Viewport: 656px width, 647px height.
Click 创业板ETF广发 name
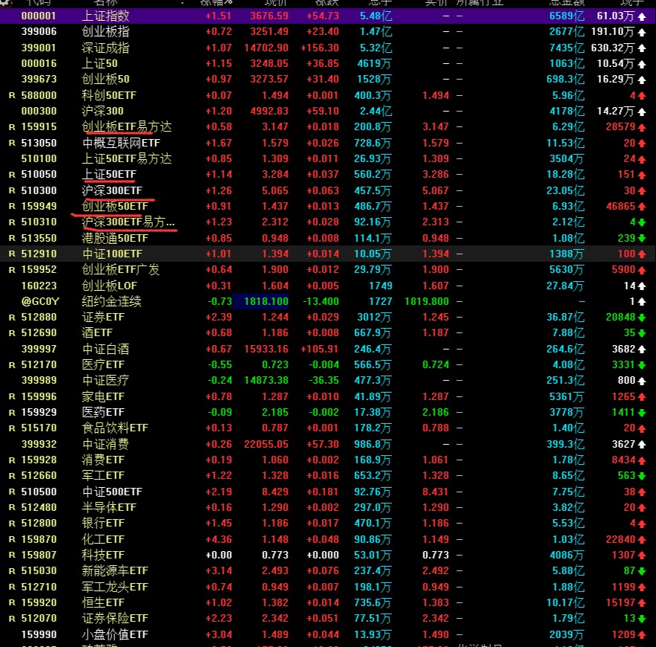coord(121,270)
